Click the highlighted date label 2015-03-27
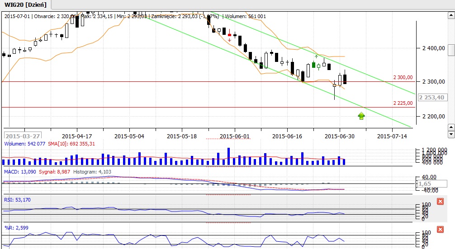The height and width of the screenshot is (249, 455). pos(23,136)
